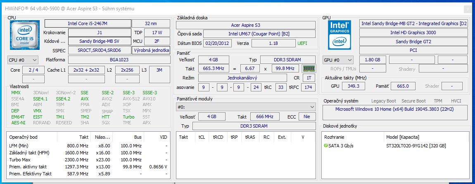Select the LFM (Min) row
Image resolution: width=475 pixels, height=184 pixels.
(88, 146)
